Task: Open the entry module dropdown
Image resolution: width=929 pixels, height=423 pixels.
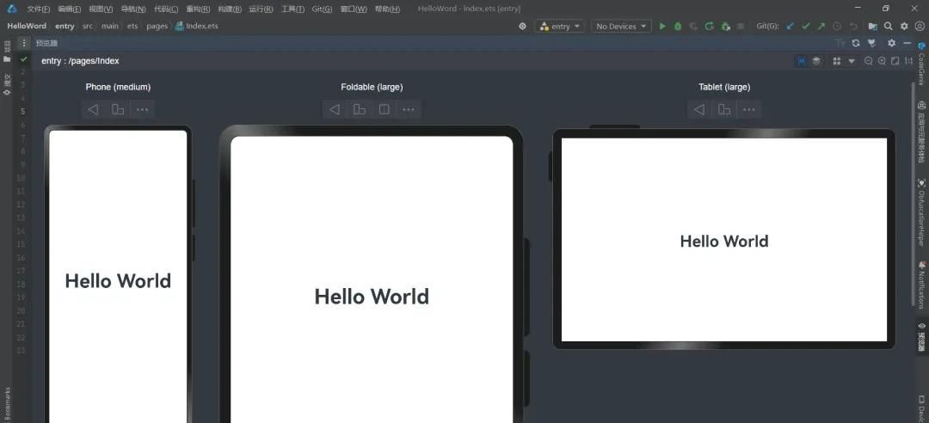Action: pos(559,27)
